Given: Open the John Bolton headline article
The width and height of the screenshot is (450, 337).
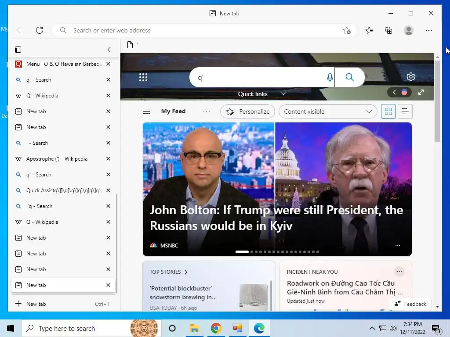Looking at the screenshot, I should pos(276,218).
